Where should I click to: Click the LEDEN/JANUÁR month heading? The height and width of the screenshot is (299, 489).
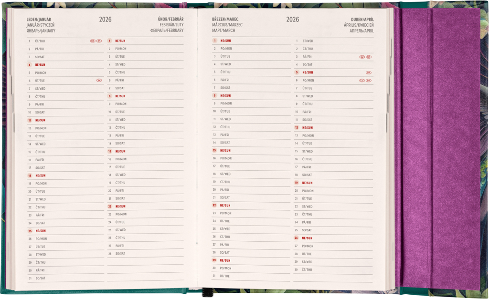40,19
